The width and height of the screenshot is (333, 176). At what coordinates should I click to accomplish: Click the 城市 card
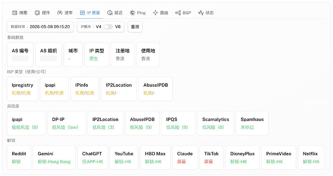click(x=73, y=54)
